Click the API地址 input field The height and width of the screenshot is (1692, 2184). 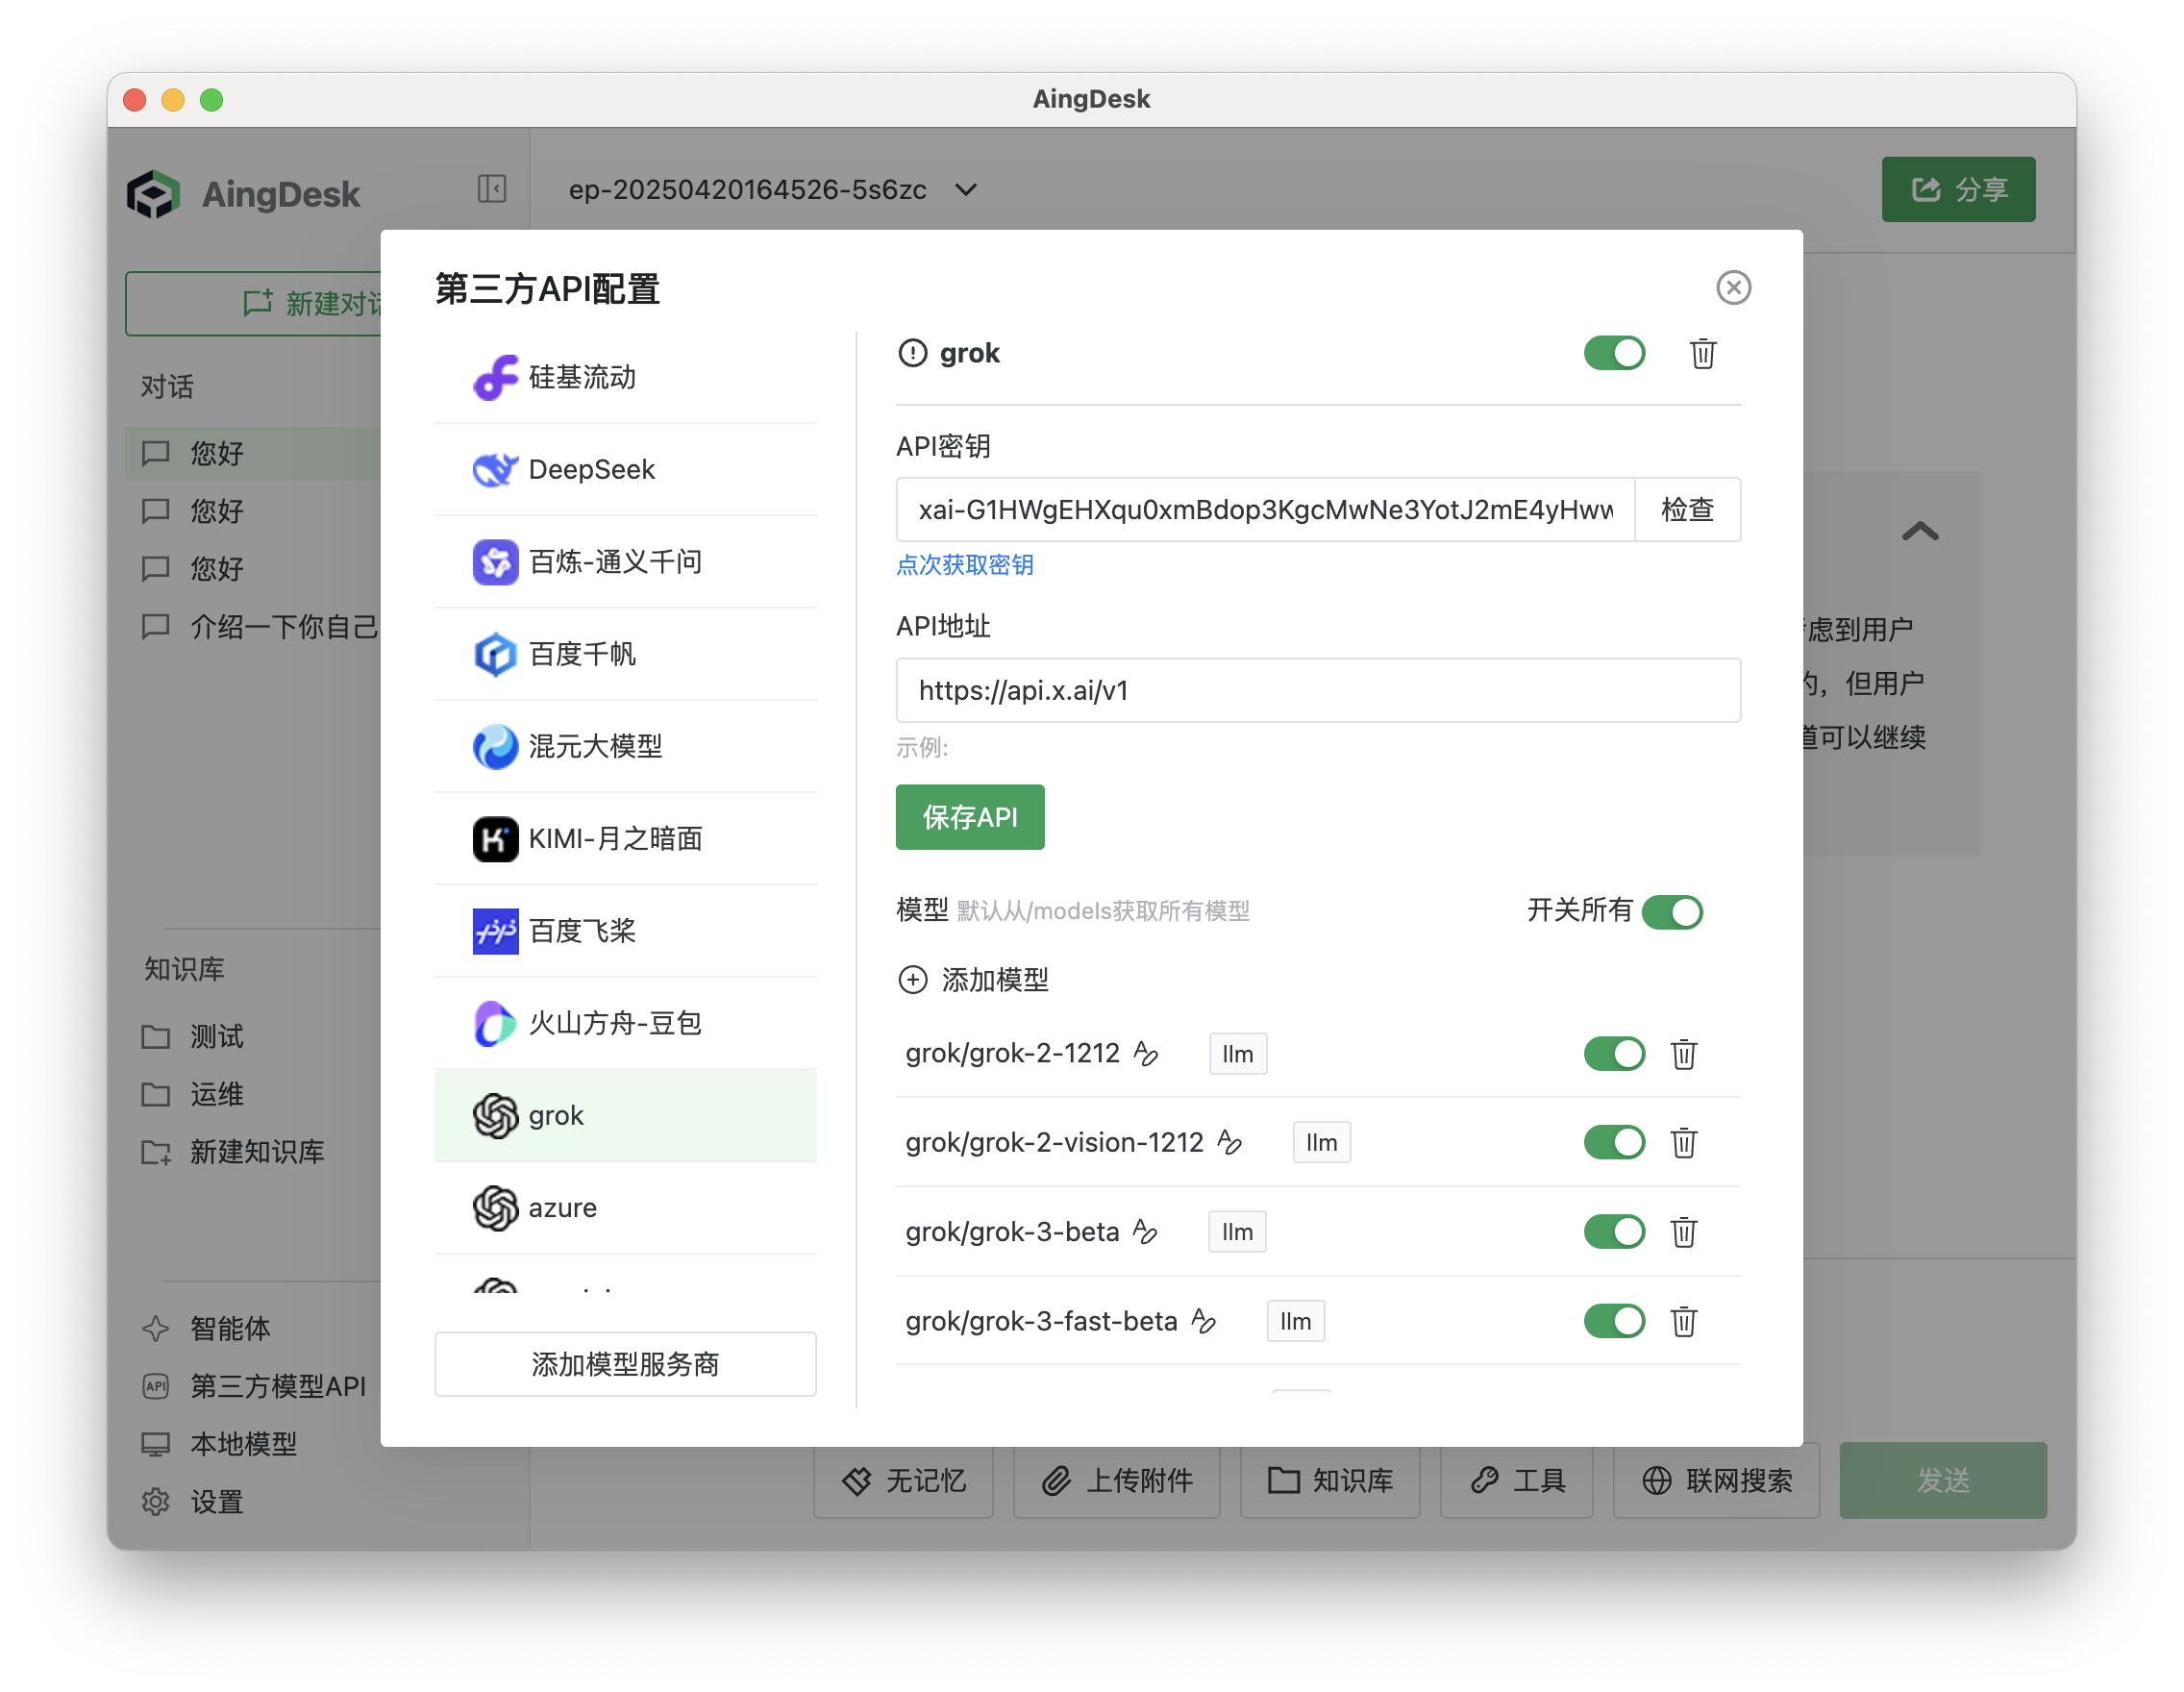(1317, 691)
